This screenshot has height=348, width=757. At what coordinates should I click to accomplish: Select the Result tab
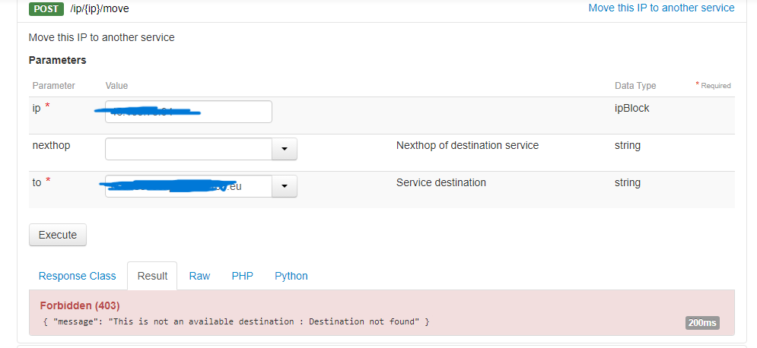pos(152,276)
